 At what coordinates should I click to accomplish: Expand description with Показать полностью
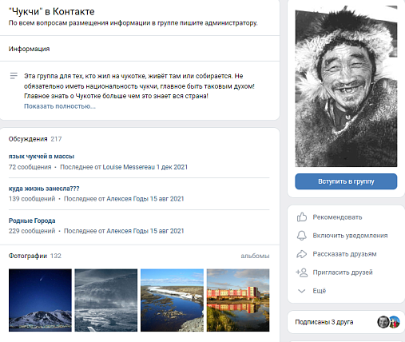(x=60, y=106)
